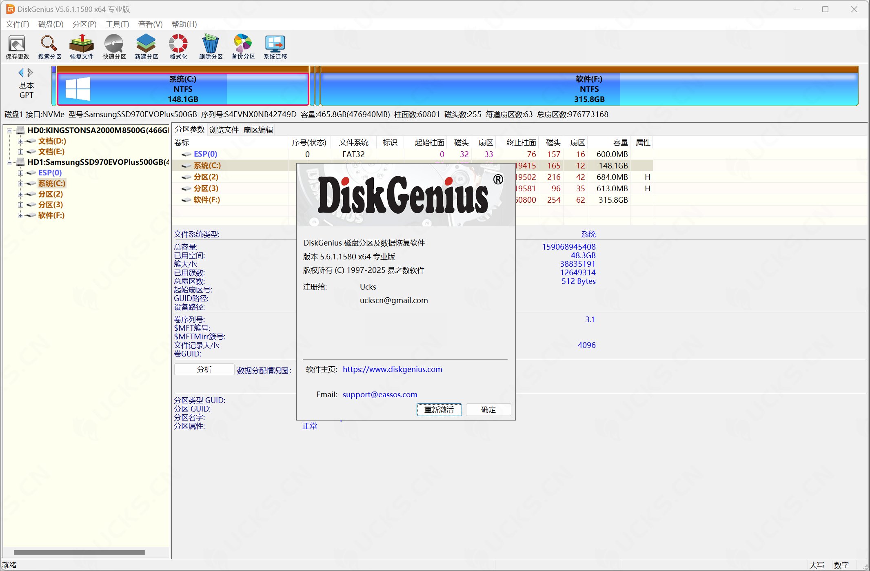Image resolution: width=870 pixels, height=571 pixels.
Task: Open the Quick Partition (快速分区) tool
Action: (x=114, y=47)
